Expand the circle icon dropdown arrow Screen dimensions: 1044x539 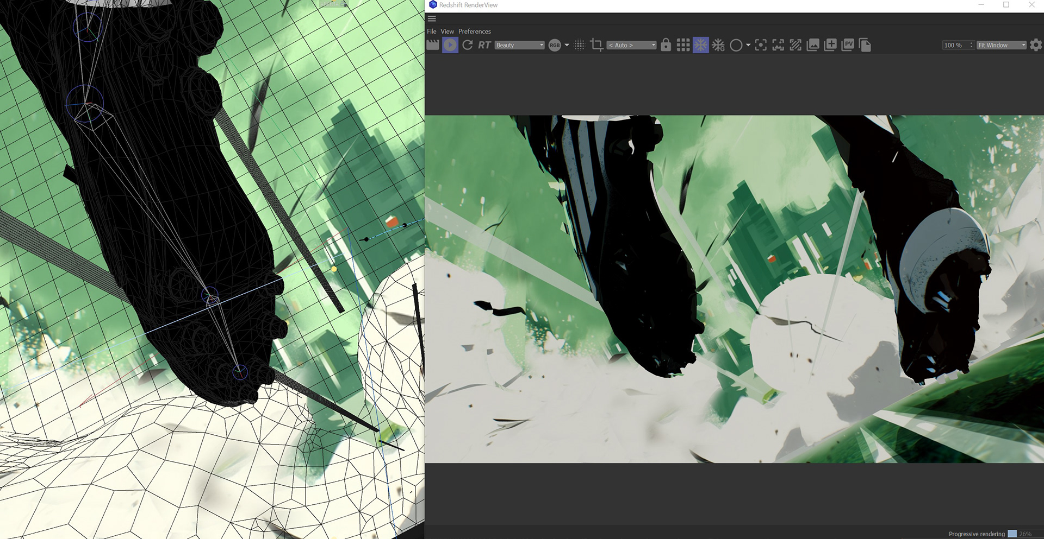tap(748, 45)
